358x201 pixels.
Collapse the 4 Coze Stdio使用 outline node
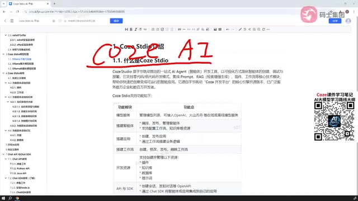point(3,73)
